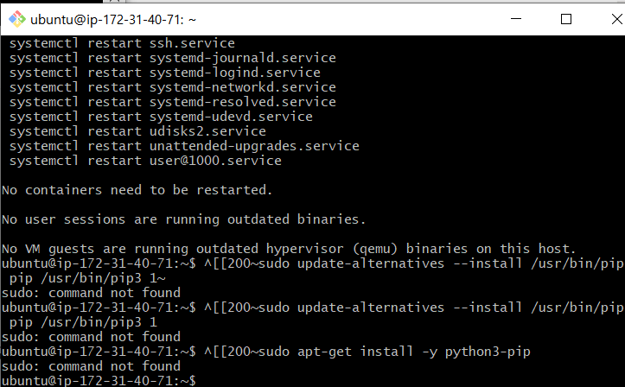
Task: Select the systemd-journald.service text
Action: (x=243, y=58)
